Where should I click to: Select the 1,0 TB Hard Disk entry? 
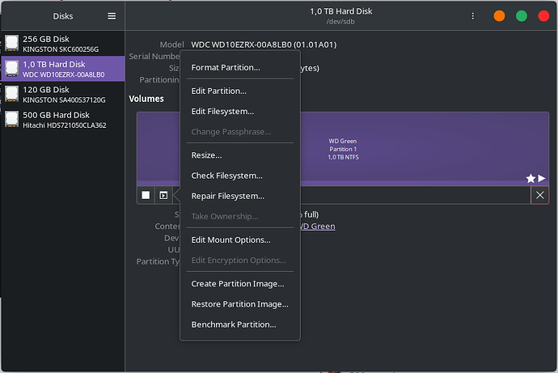click(x=63, y=69)
